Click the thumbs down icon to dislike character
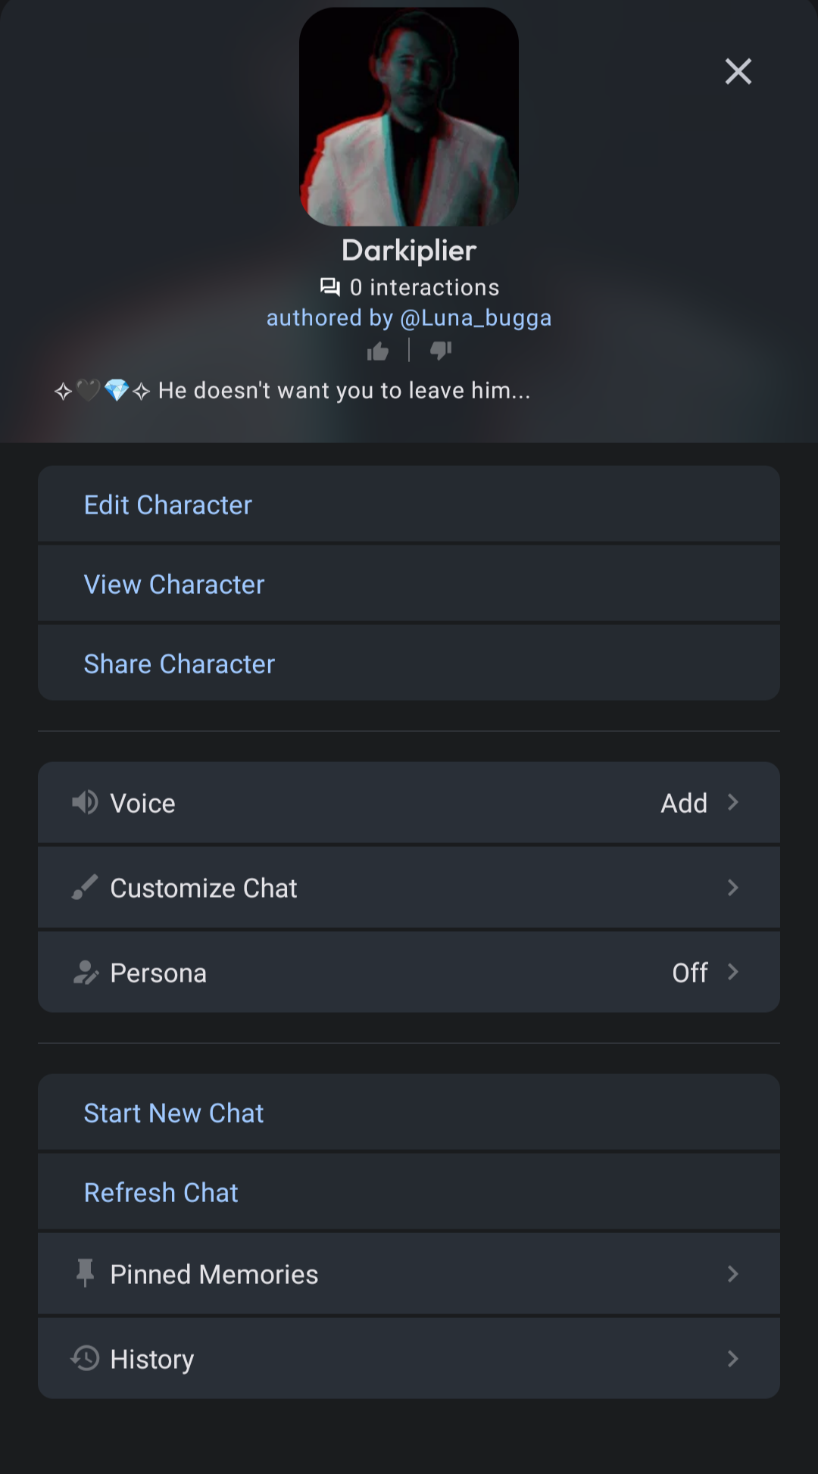 click(x=441, y=350)
